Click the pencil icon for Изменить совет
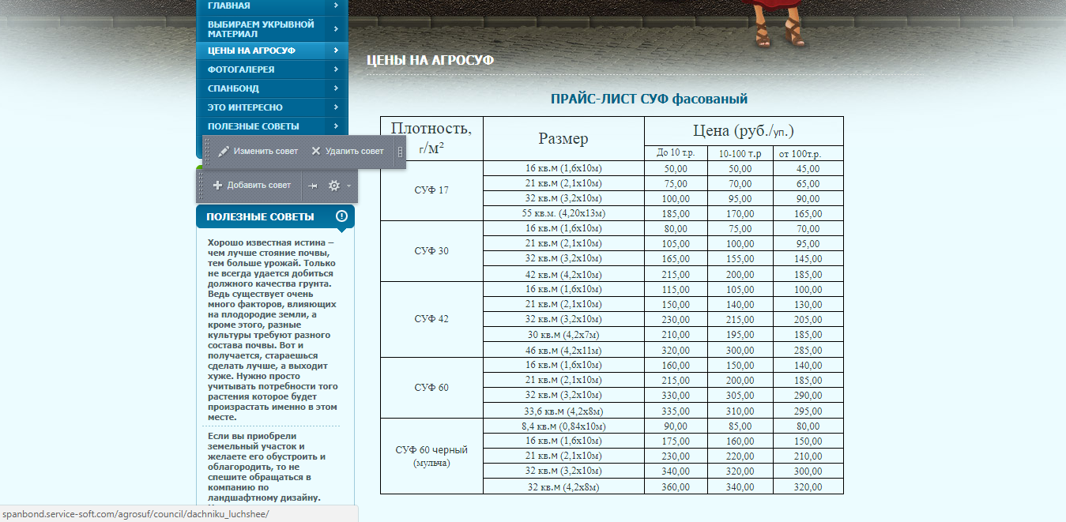 pyautogui.click(x=224, y=151)
